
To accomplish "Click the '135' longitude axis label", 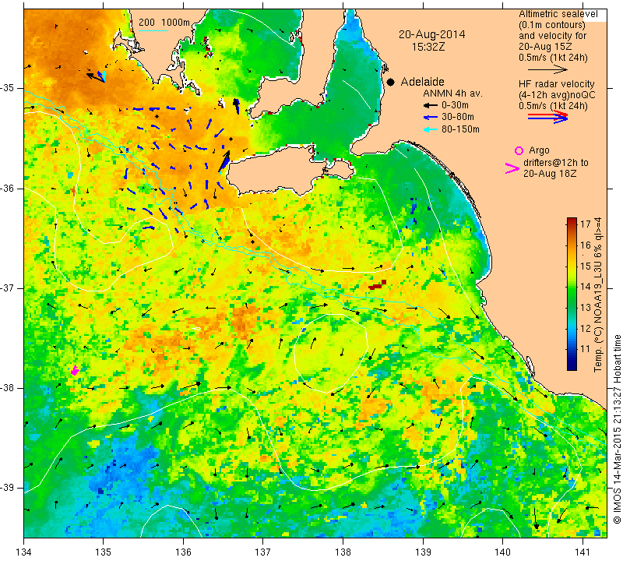I will tap(104, 552).
